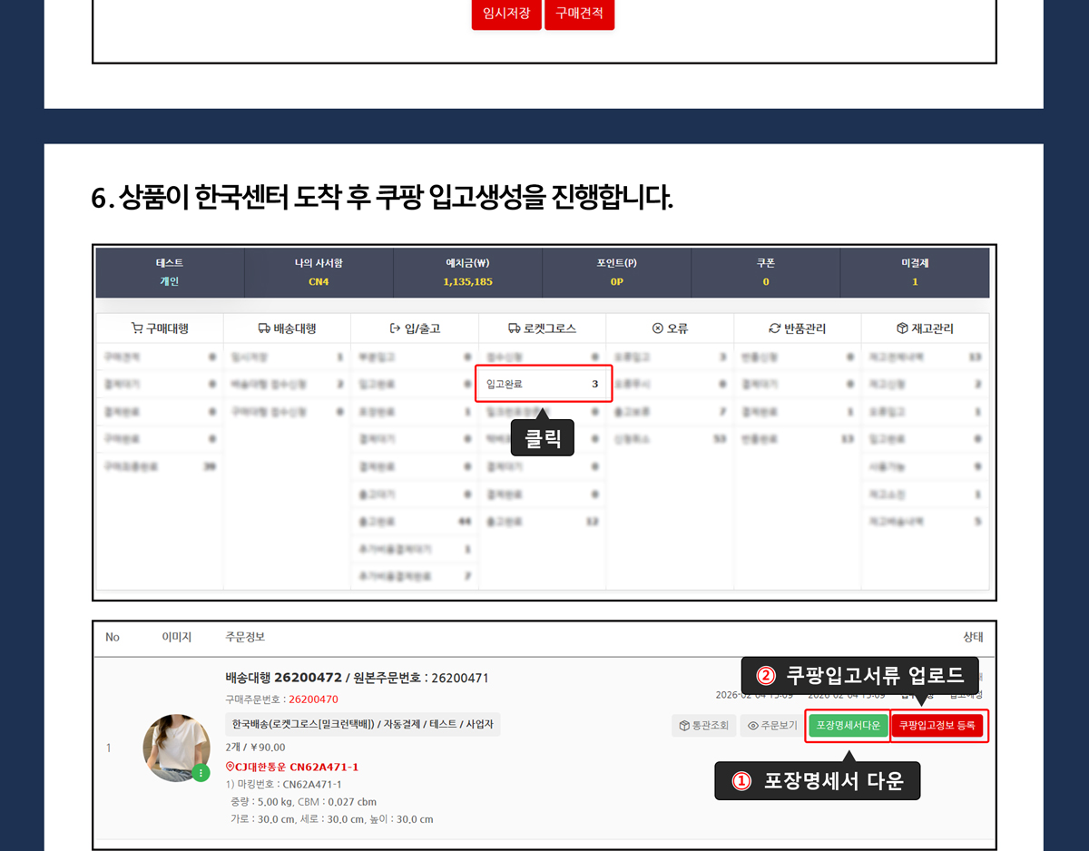This screenshot has height=851, width=1089.
Task: Click the shopping cart icon beside 구매대행
Action: click(137, 328)
